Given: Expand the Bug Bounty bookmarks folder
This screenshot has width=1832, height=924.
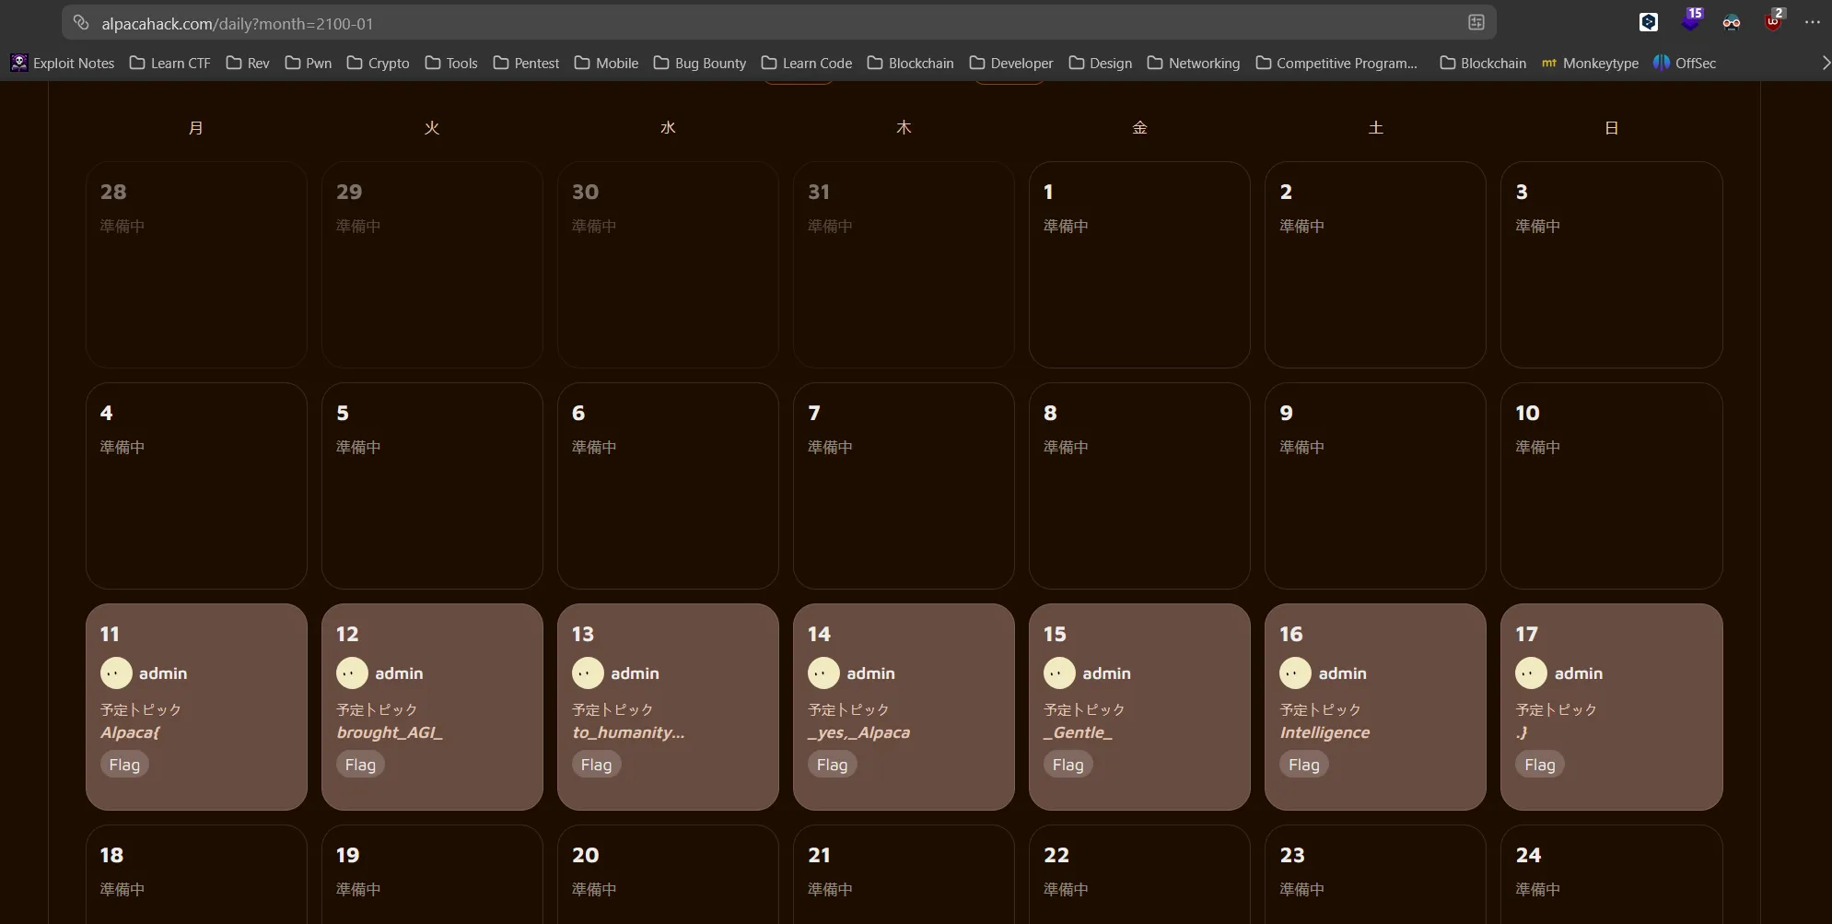Looking at the screenshot, I should click(700, 63).
